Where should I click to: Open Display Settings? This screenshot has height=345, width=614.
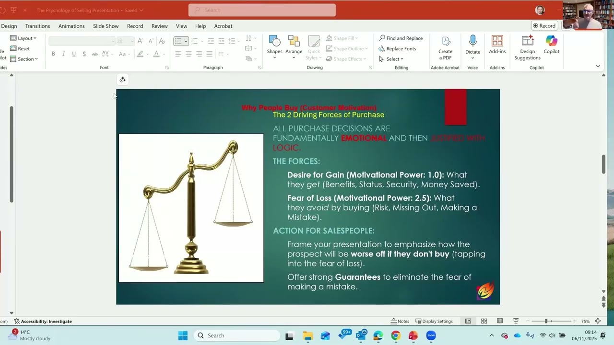[434, 321]
